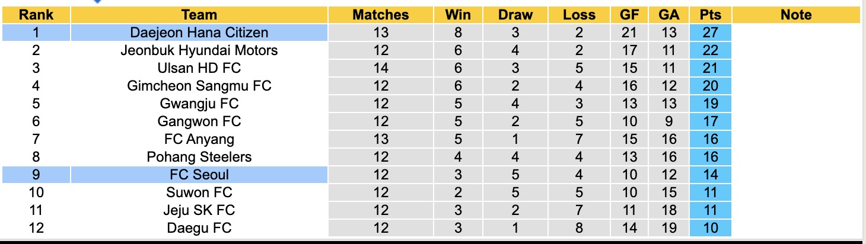Viewport: 866px width, 244px height.
Task: Click the GF column header
Action: coord(630,15)
